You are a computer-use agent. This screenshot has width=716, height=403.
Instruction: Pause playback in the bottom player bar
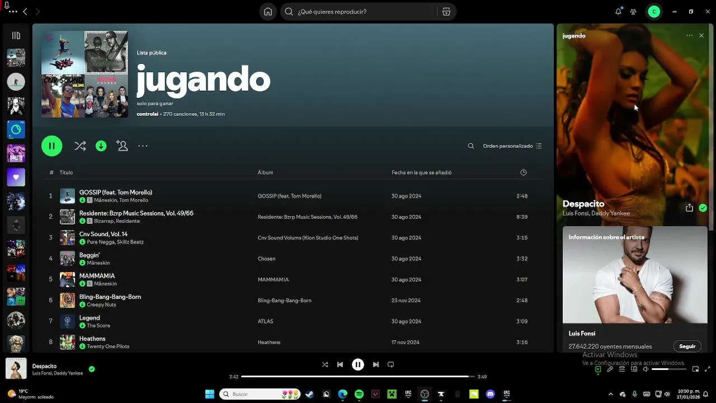(x=358, y=364)
